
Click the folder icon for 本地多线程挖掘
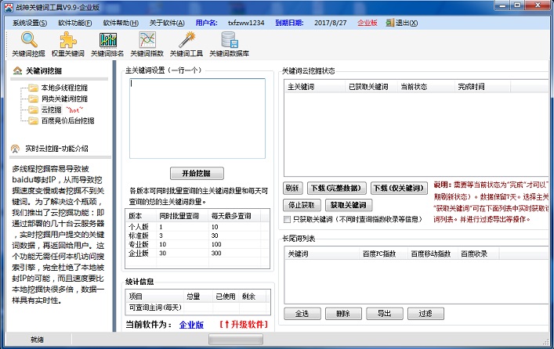coord(33,88)
